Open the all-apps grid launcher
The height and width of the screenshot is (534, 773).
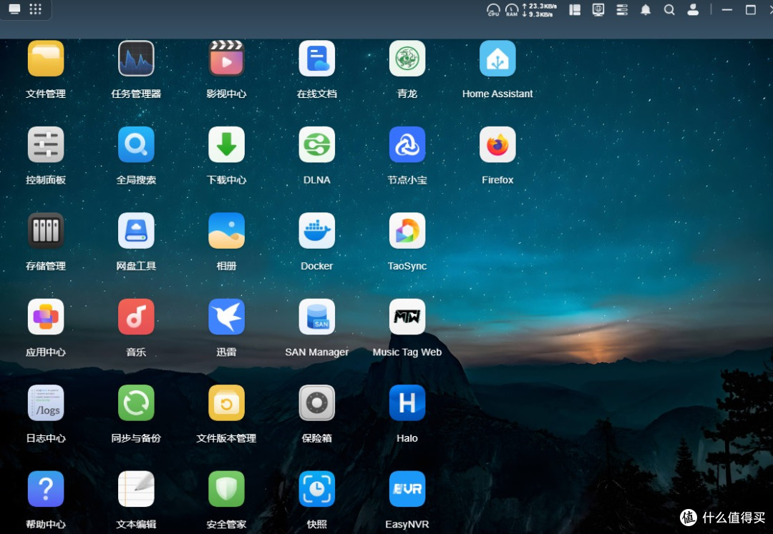pos(36,9)
